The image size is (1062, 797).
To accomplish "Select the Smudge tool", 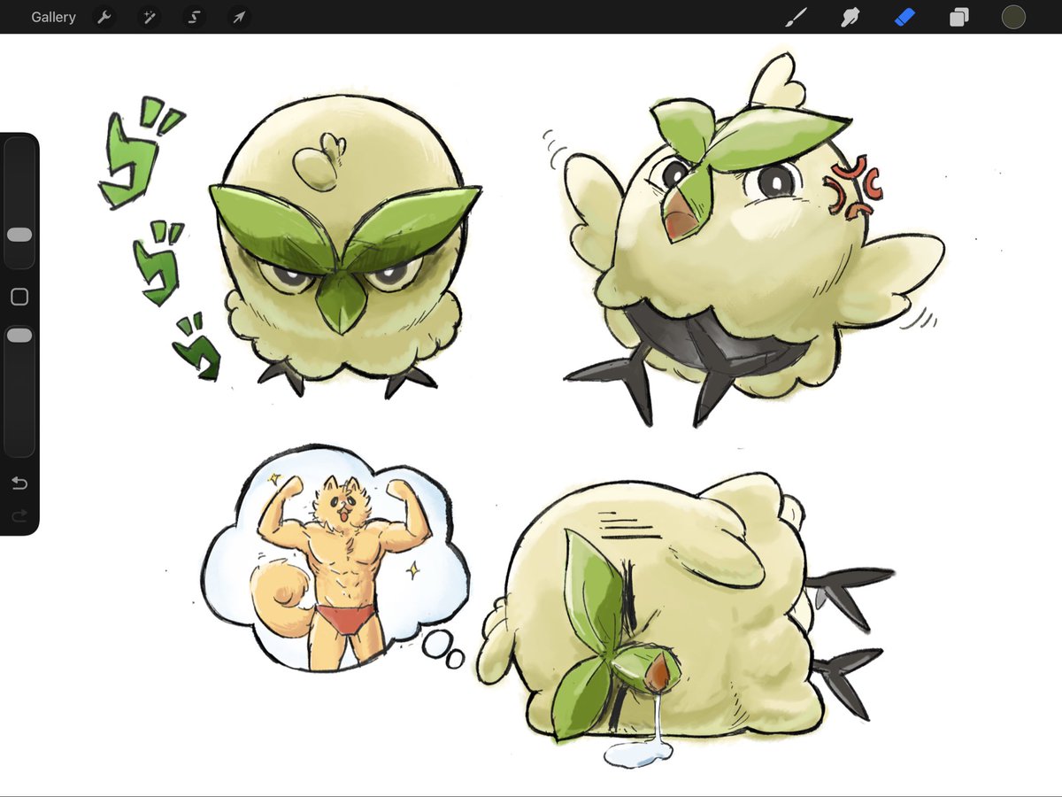I will tap(850, 17).
